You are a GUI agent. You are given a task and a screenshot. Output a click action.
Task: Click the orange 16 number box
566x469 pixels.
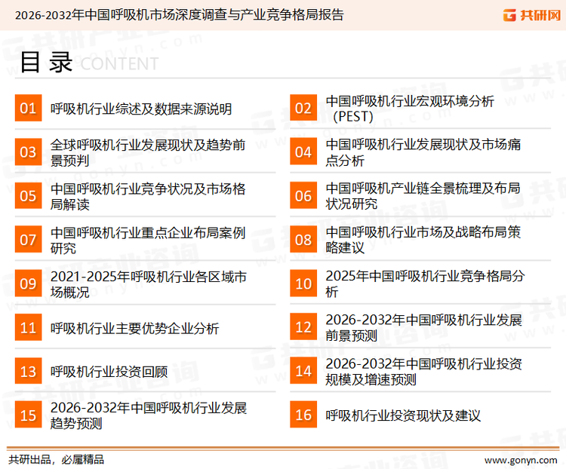(303, 415)
